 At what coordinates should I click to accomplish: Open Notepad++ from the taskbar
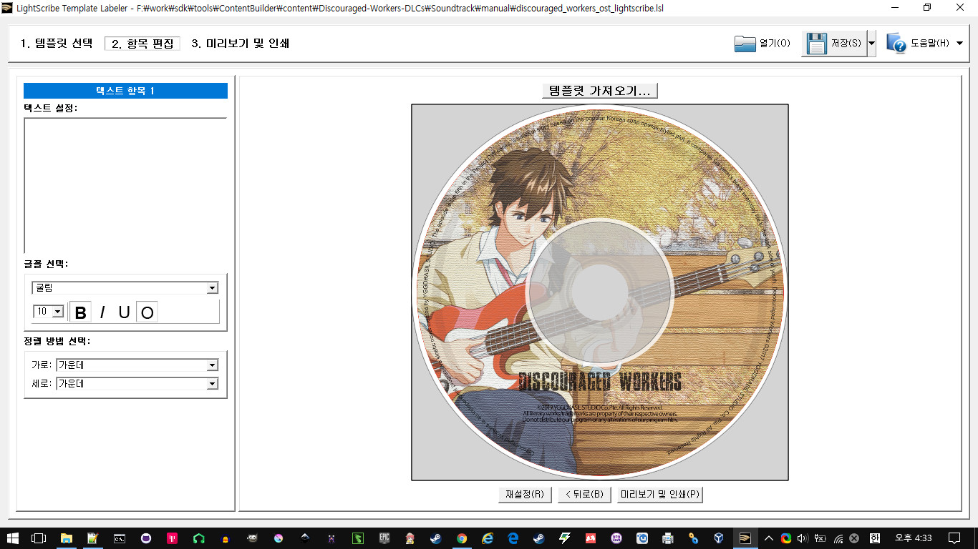tap(93, 538)
